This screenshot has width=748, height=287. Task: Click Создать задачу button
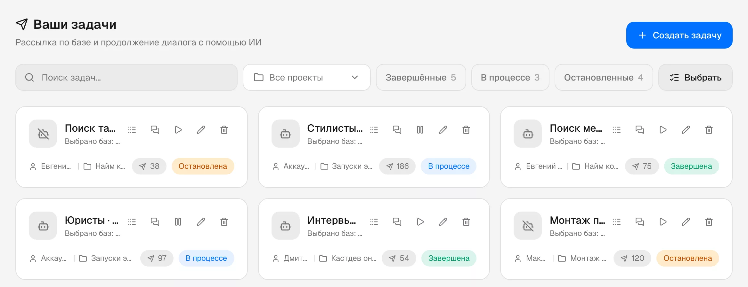click(679, 35)
